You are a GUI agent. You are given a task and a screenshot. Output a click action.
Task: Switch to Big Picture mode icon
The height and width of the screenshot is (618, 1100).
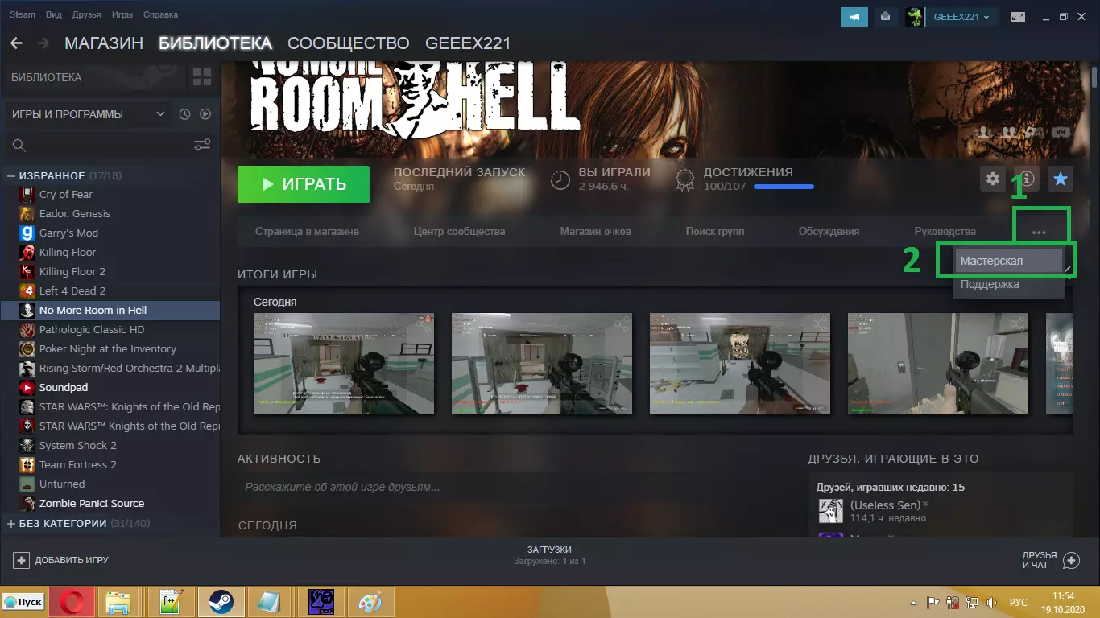[x=1018, y=16]
